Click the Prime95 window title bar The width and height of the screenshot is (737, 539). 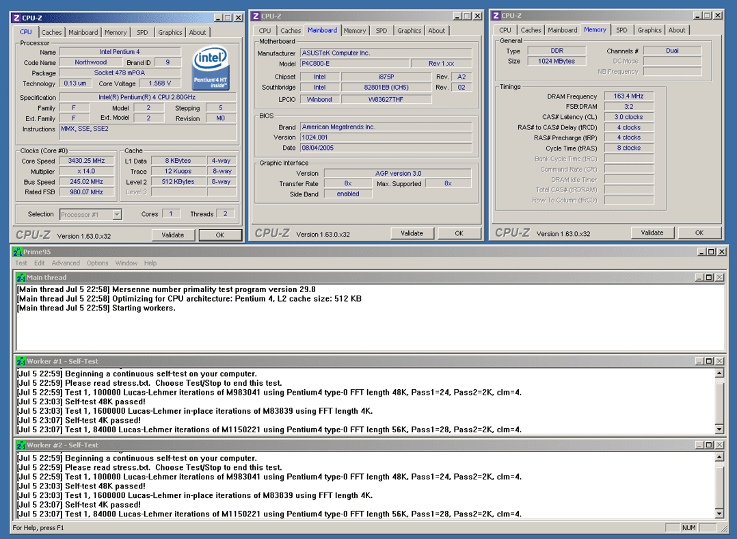(370, 252)
